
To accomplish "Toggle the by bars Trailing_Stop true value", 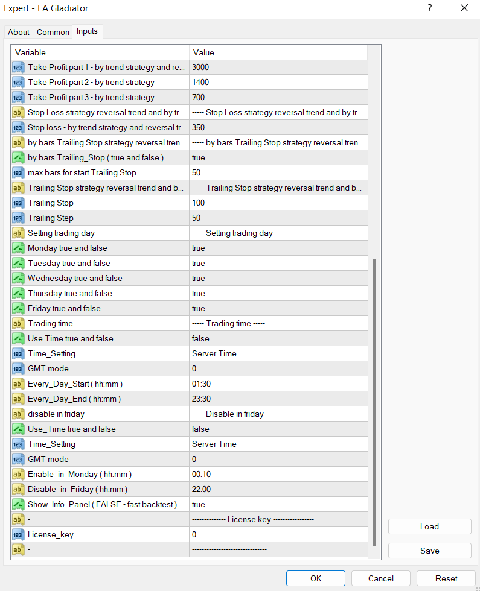I will click(x=278, y=157).
